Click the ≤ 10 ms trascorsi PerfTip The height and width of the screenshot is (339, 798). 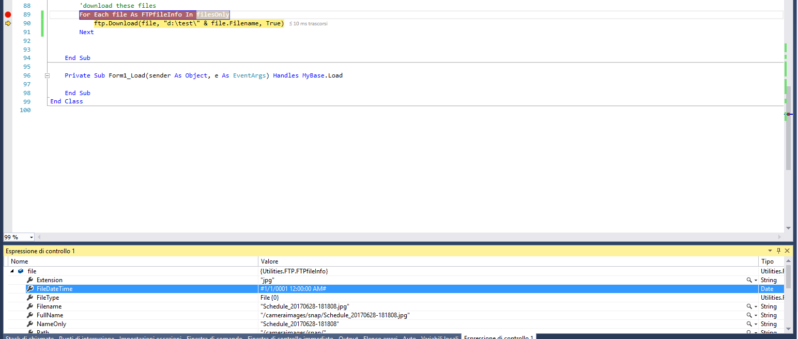click(308, 24)
